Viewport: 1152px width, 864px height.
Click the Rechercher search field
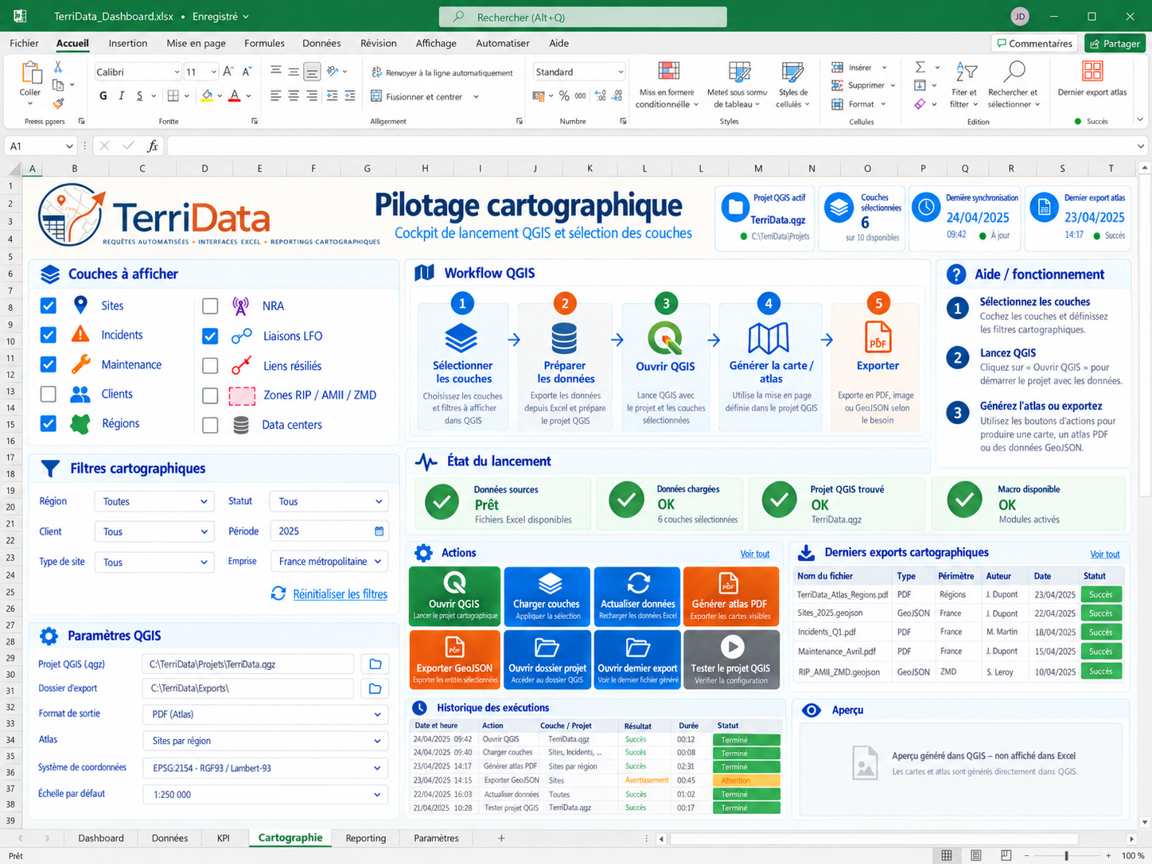tap(582, 17)
